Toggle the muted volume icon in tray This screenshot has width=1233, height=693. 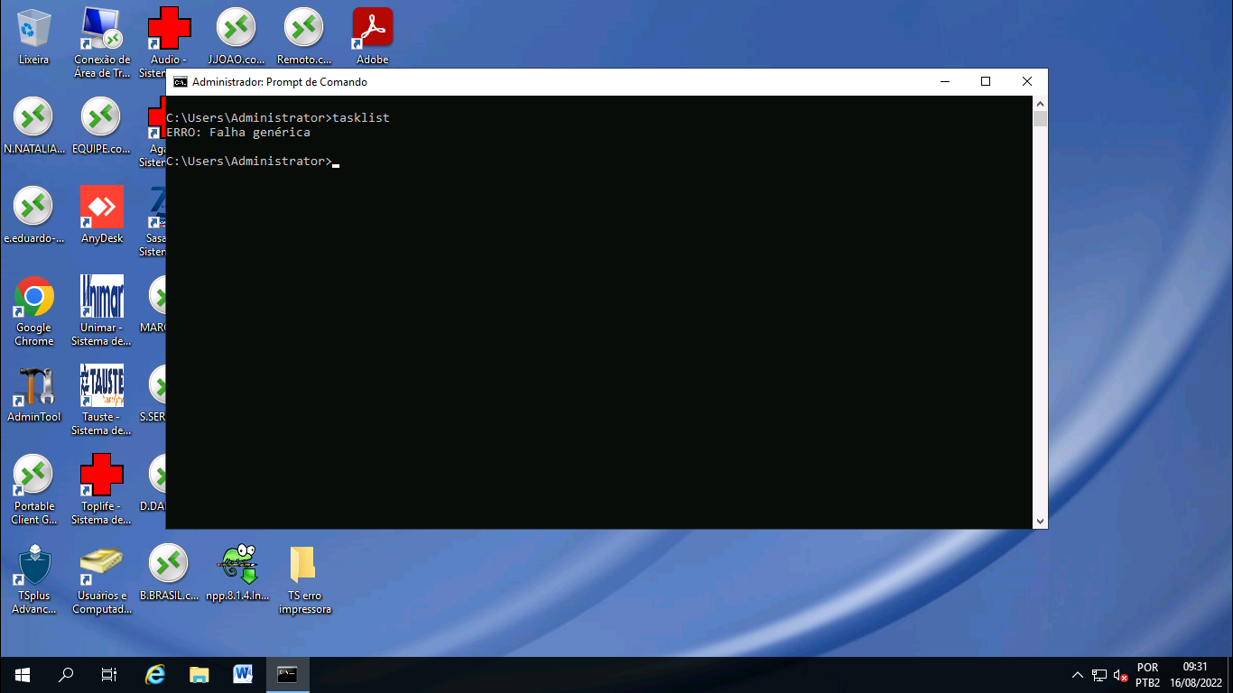(1121, 675)
